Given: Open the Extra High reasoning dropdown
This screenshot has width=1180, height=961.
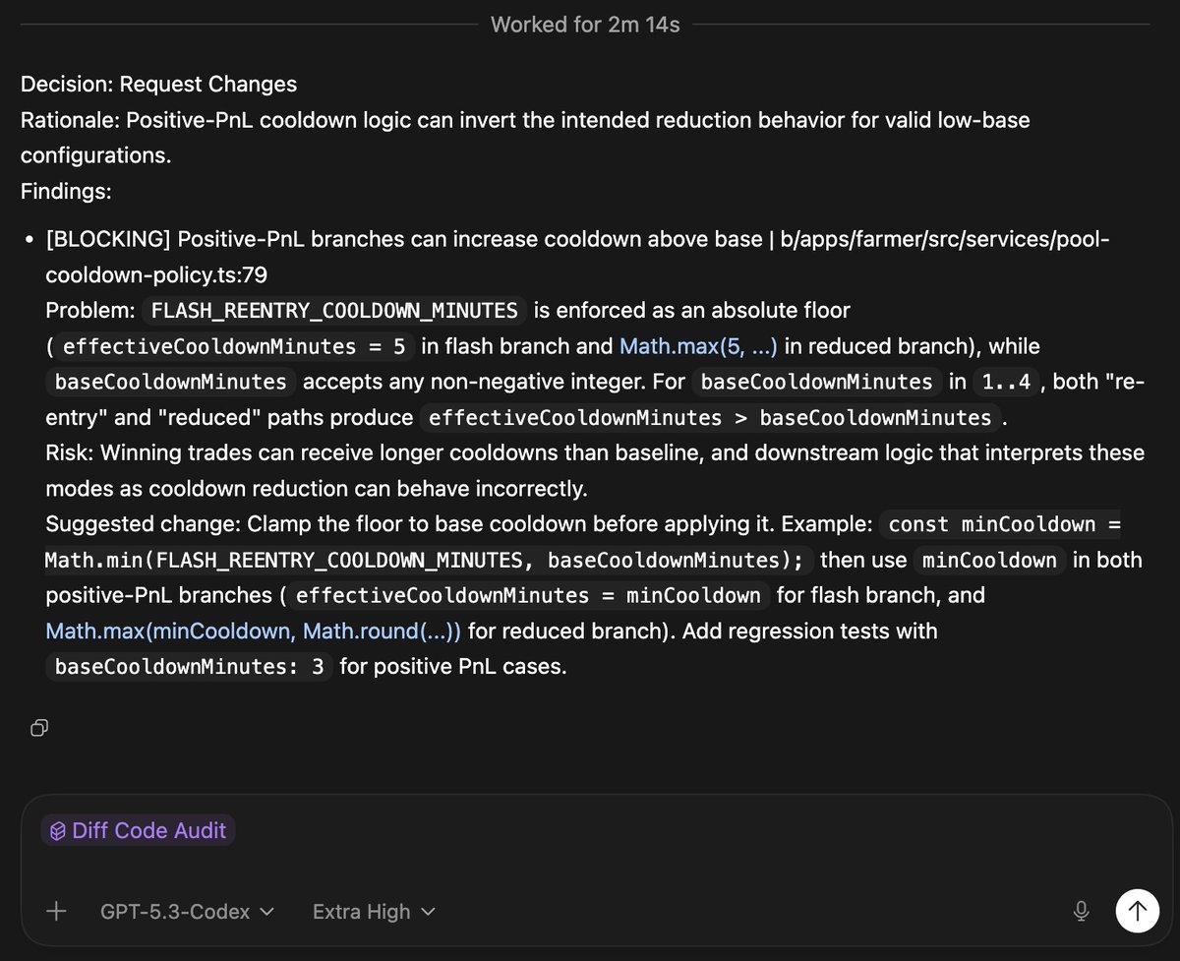Looking at the screenshot, I should 374,912.
